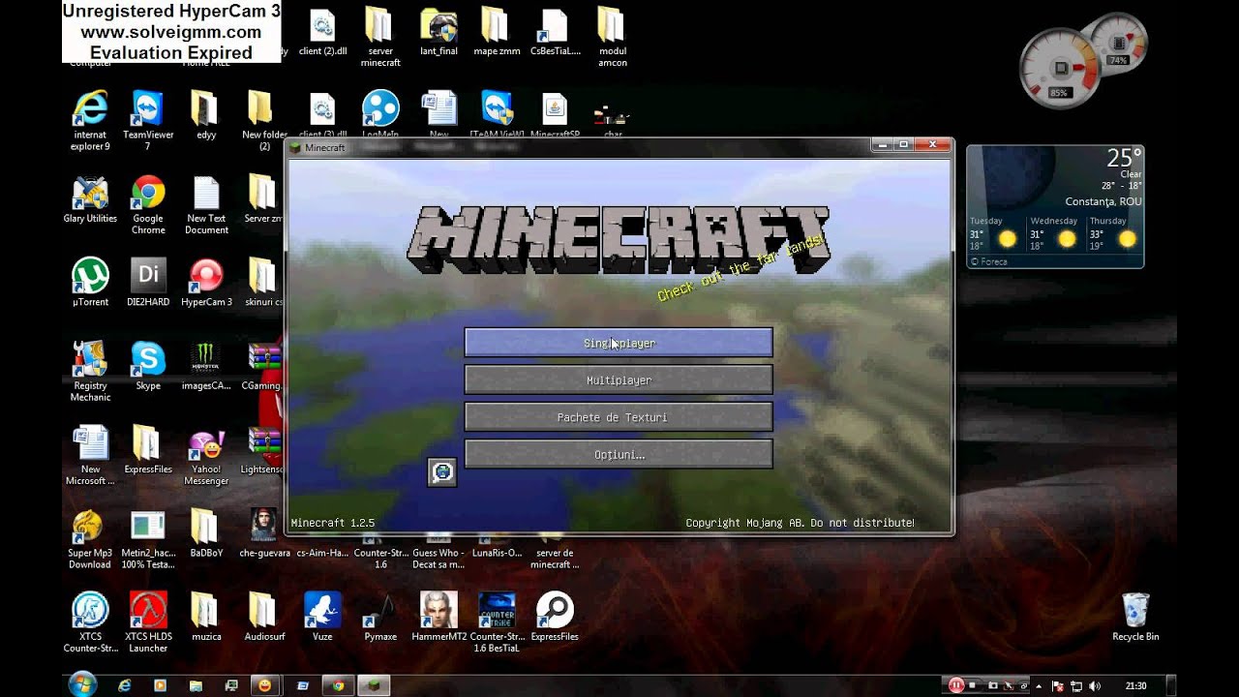The width and height of the screenshot is (1239, 697).
Task: Open the client (2).dll file
Action: pos(322,31)
